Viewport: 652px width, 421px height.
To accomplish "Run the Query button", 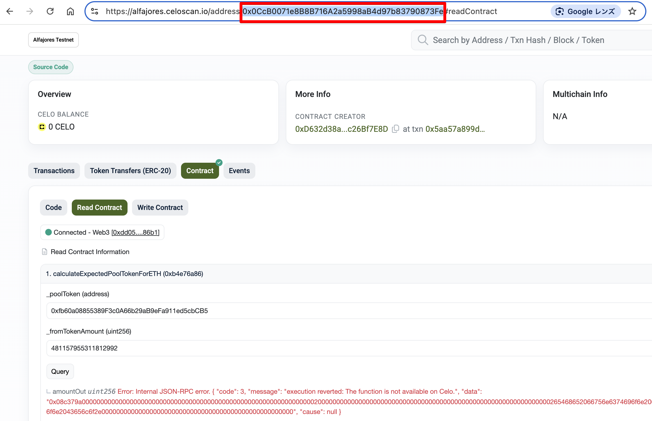I will [x=60, y=372].
